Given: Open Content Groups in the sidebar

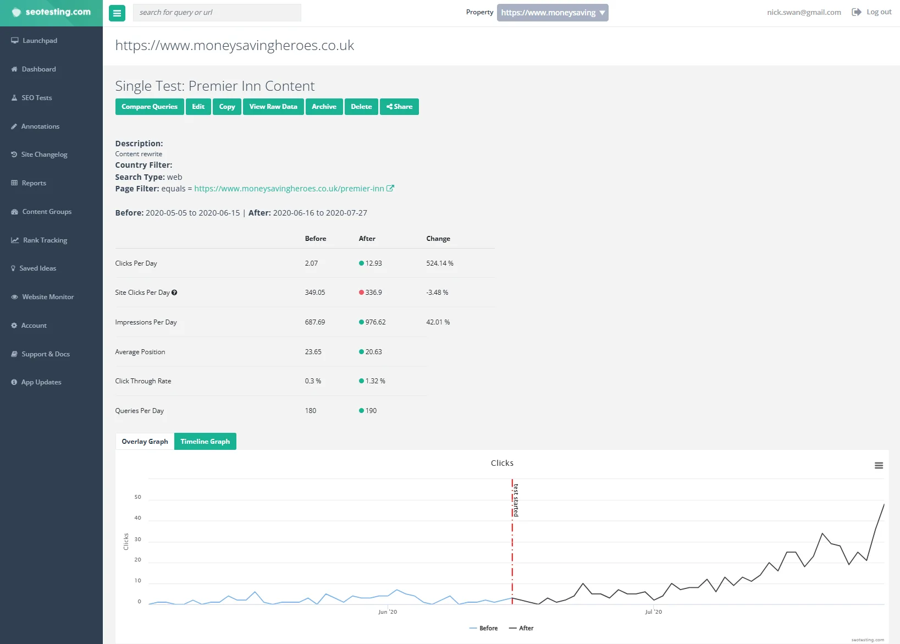Looking at the screenshot, I should [47, 212].
